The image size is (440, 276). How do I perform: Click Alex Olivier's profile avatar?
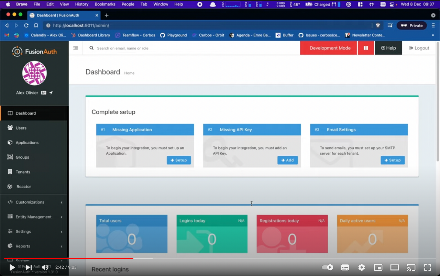tap(34, 73)
